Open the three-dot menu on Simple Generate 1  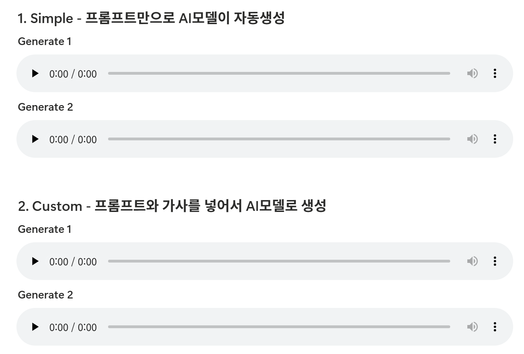(x=495, y=73)
